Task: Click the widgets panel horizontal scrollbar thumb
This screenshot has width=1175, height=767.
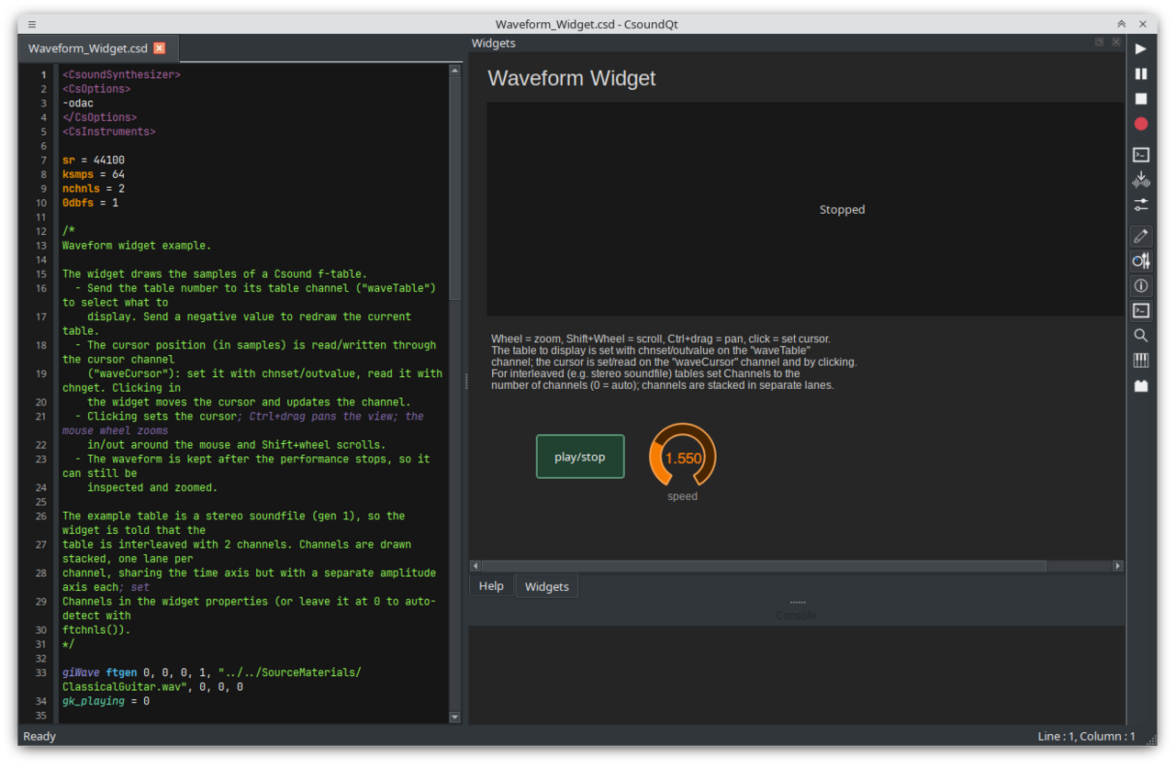Action: click(x=764, y=566)
